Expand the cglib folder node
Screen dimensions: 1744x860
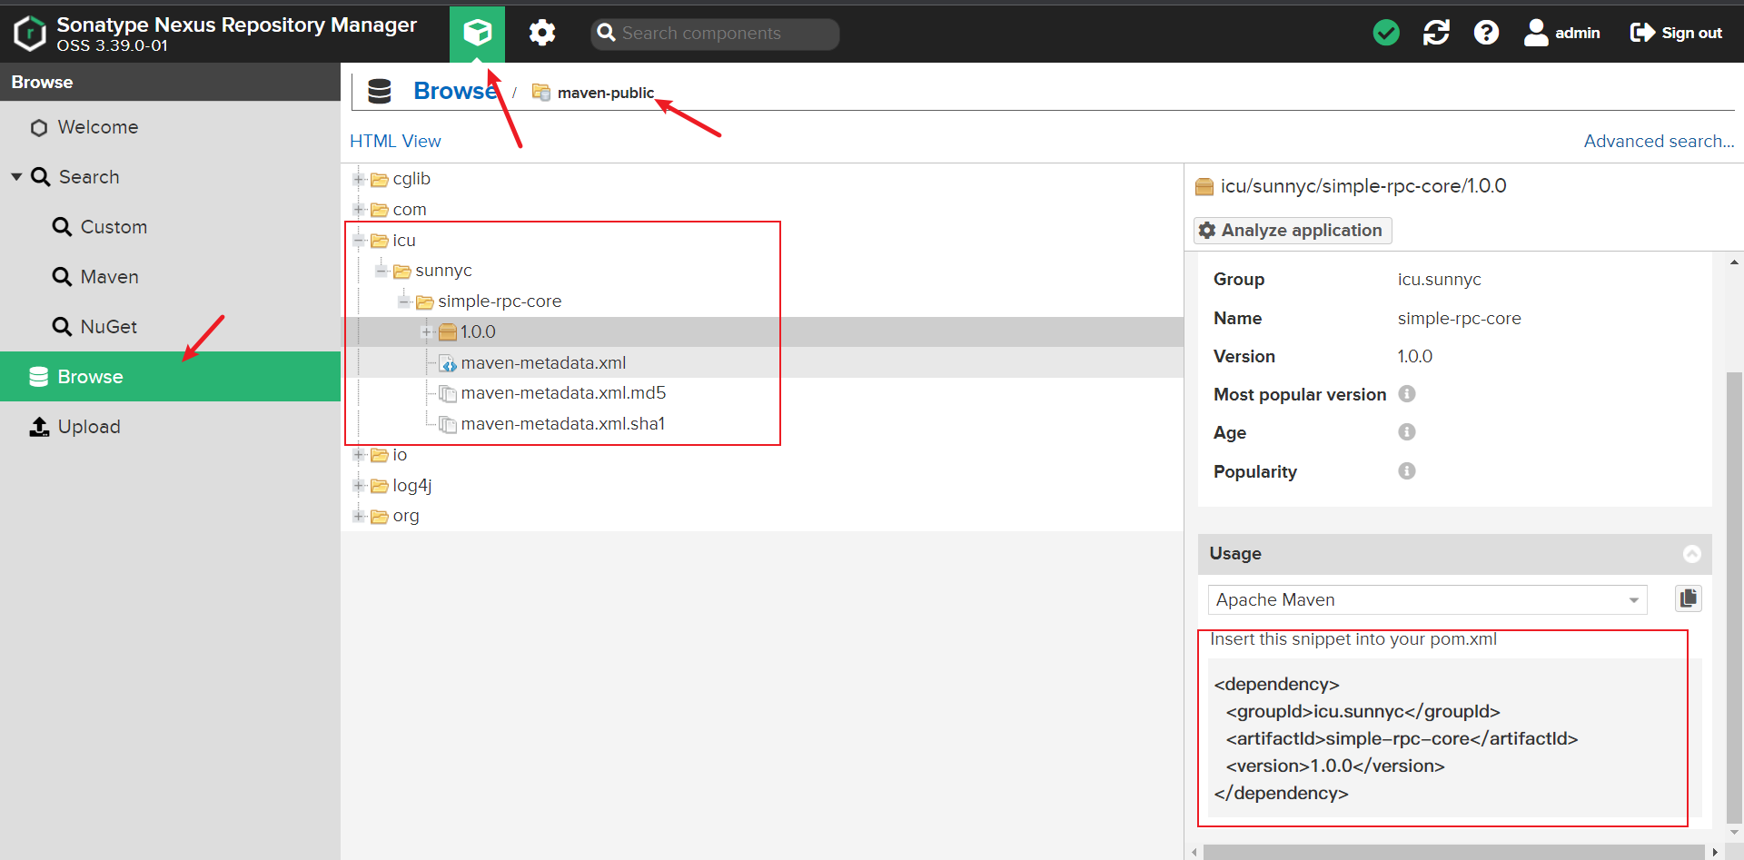click(x=359, y=179)
